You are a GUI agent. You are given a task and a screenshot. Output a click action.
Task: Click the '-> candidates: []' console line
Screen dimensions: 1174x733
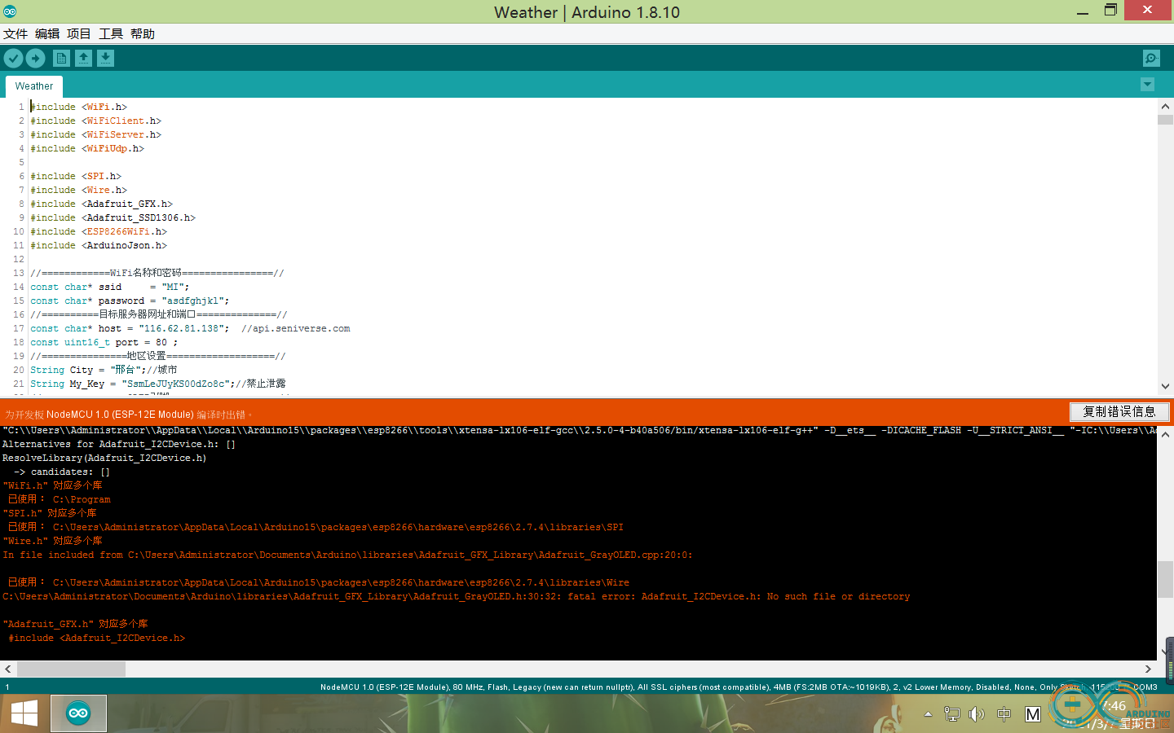tap(62, 472)
